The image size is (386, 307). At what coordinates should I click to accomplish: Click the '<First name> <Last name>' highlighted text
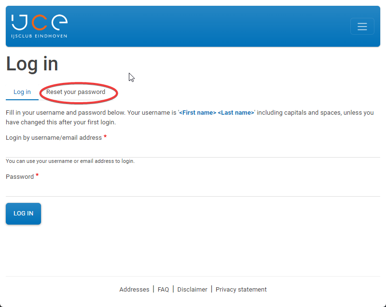(x=217, y=113)
